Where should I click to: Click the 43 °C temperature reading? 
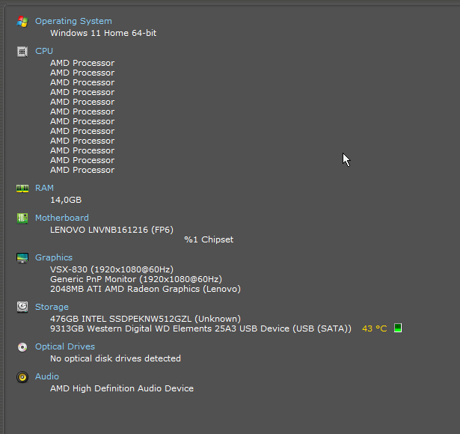[x=375, y=328]
